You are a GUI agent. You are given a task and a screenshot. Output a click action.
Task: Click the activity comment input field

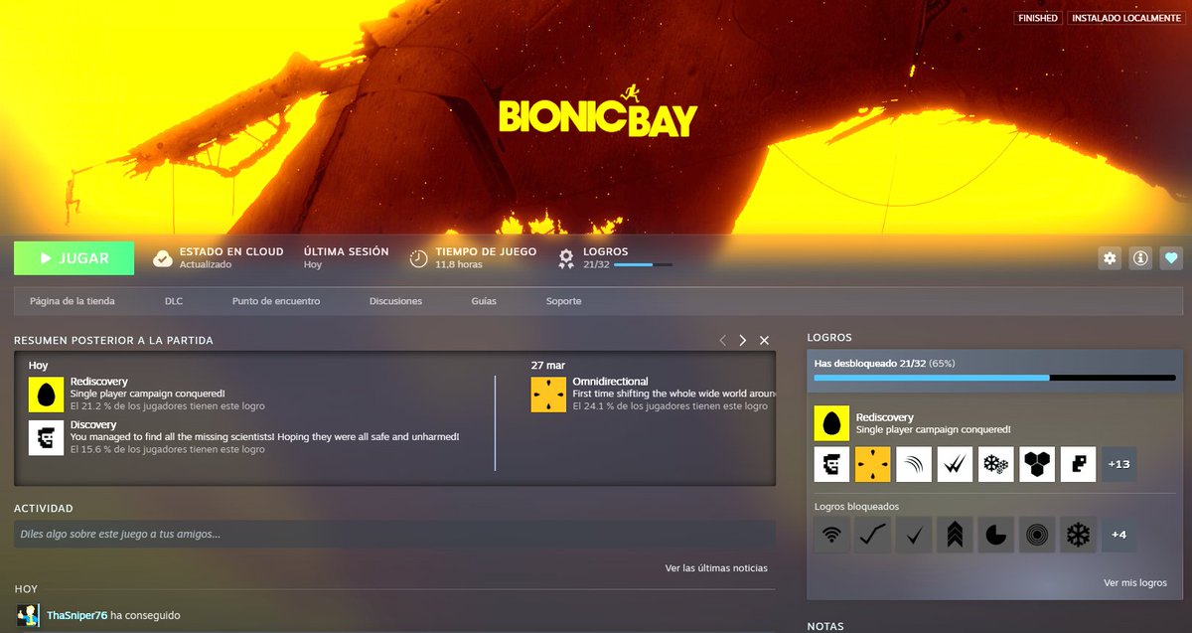[394, 534]
